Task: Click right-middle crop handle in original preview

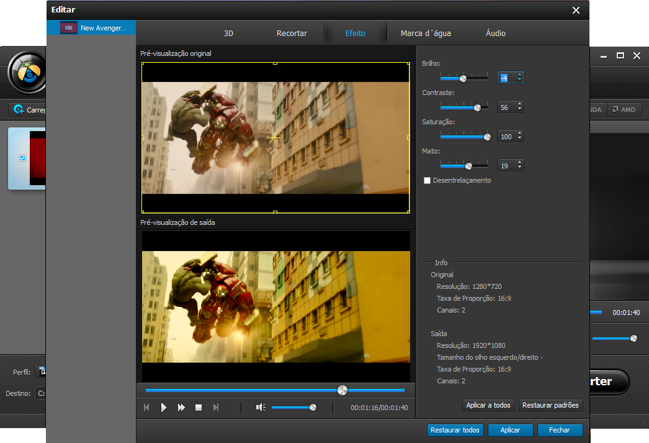Action: 408,137
